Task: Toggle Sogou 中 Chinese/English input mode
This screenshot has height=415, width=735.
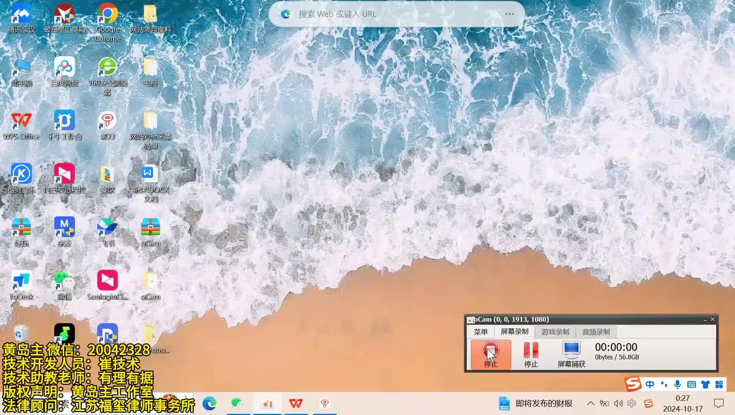Action: 650,384
